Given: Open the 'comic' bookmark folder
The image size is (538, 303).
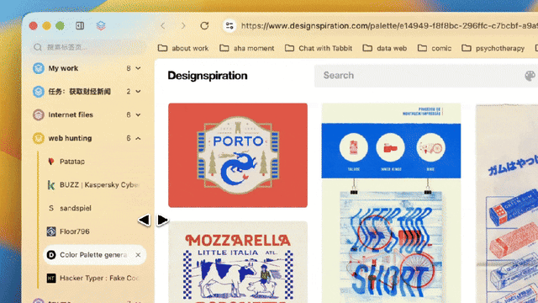Looking at the screenshot, I should click(435, 48).
